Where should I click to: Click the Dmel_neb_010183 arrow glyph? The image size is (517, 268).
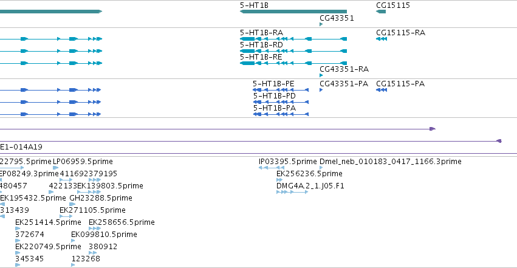(321, 168)
